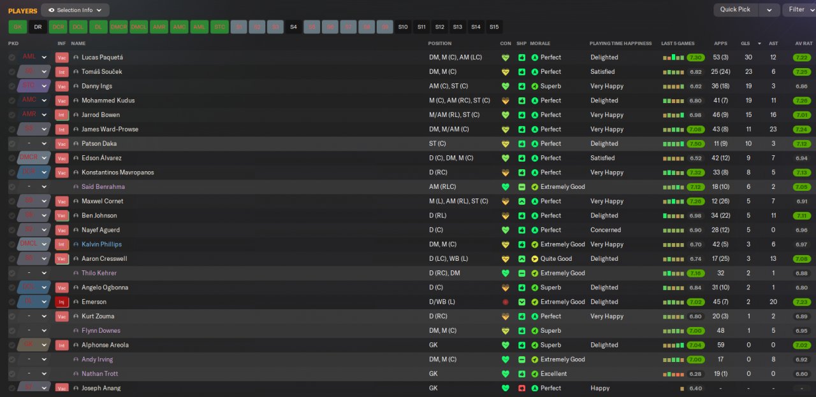Open Jarrod Bowen's player profile link

tap(101, 115)
